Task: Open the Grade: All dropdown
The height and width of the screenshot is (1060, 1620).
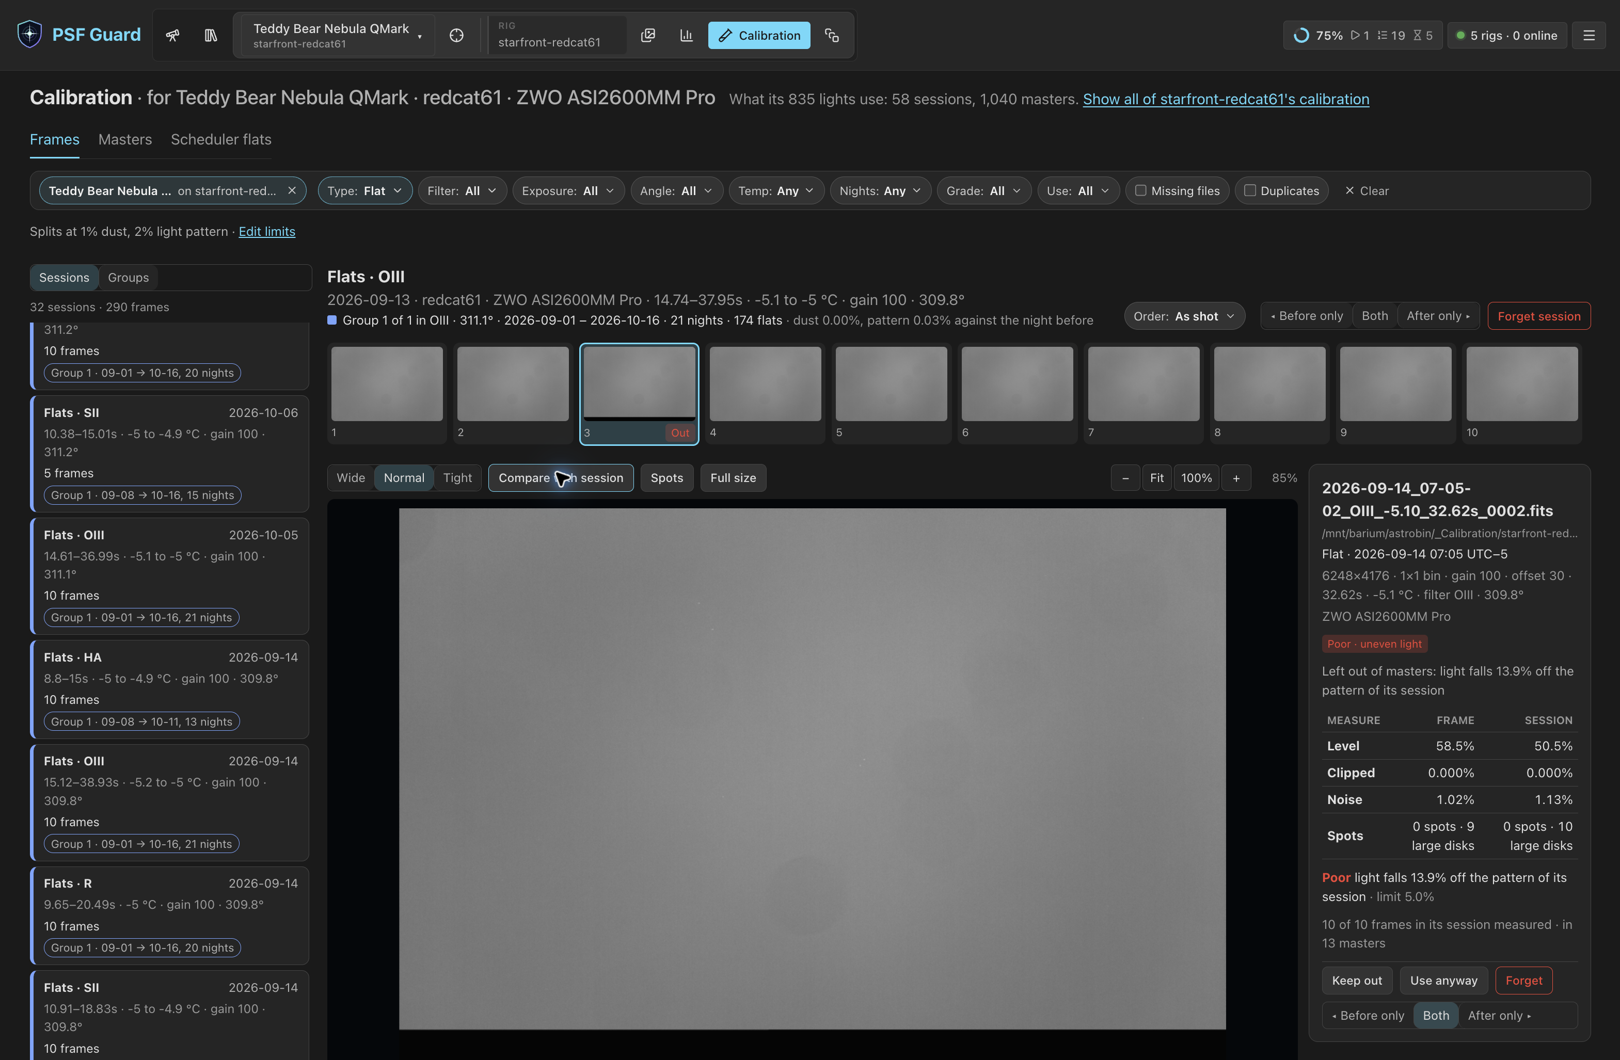Action: click(x=984, y=190)
